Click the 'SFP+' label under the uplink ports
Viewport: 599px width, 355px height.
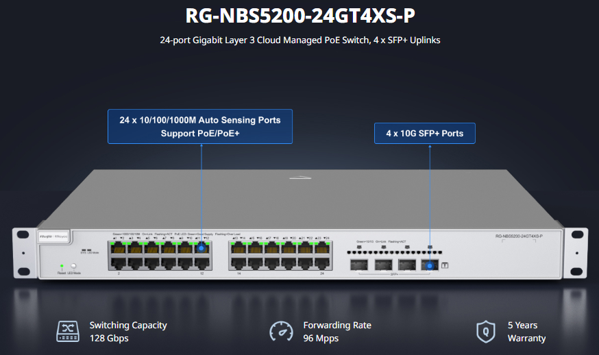[x=394, y=274]
